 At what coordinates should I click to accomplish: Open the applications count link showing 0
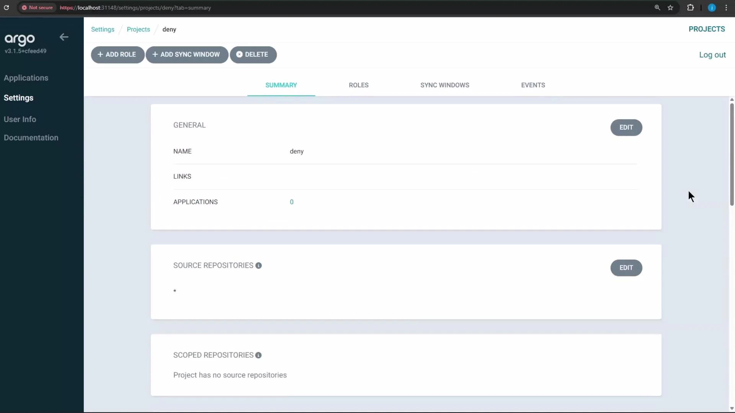coord(291,202)
